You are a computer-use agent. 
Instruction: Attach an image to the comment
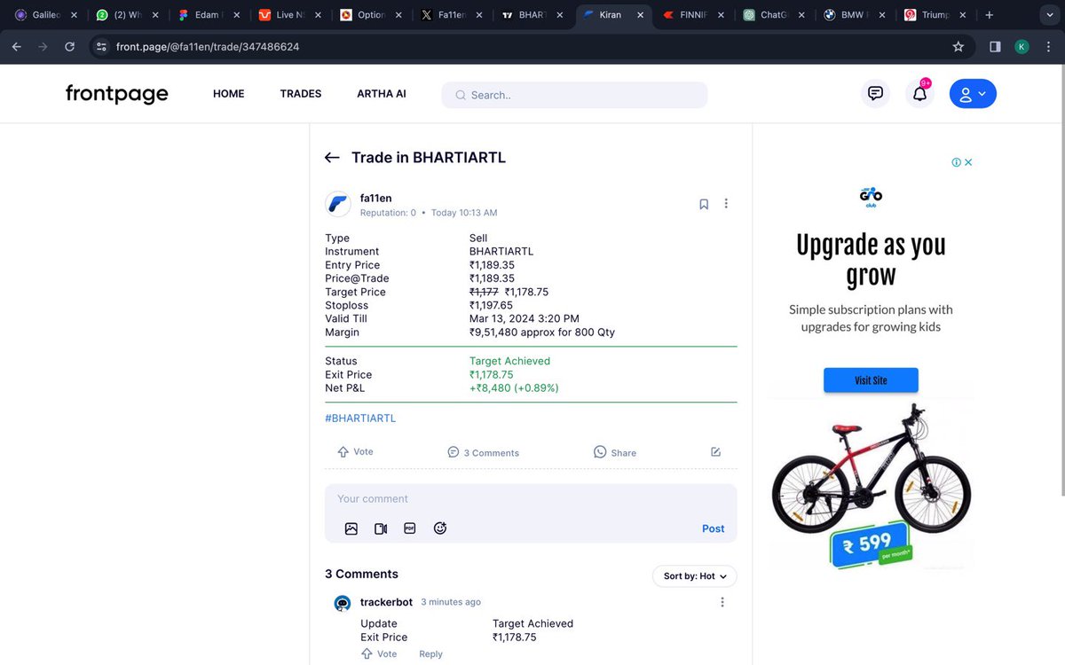coord(351,528)
